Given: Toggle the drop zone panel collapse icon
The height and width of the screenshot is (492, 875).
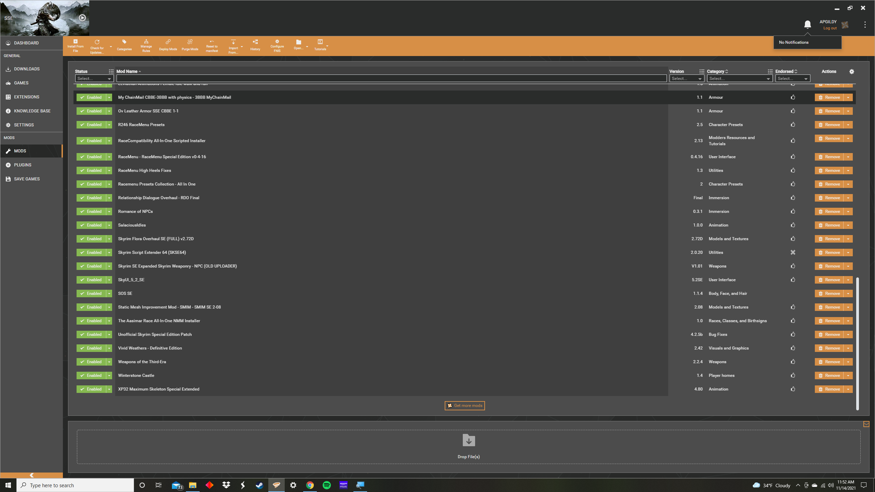Looking at the screenshot, I should point(866,424).
